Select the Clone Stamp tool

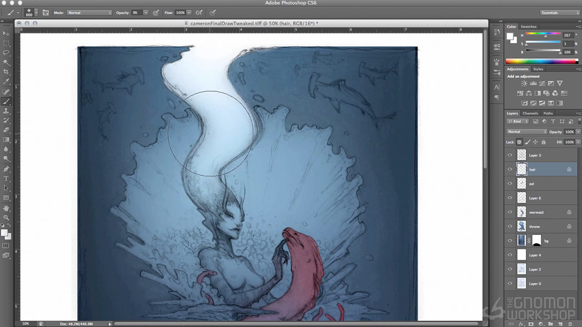click(6, 110)
